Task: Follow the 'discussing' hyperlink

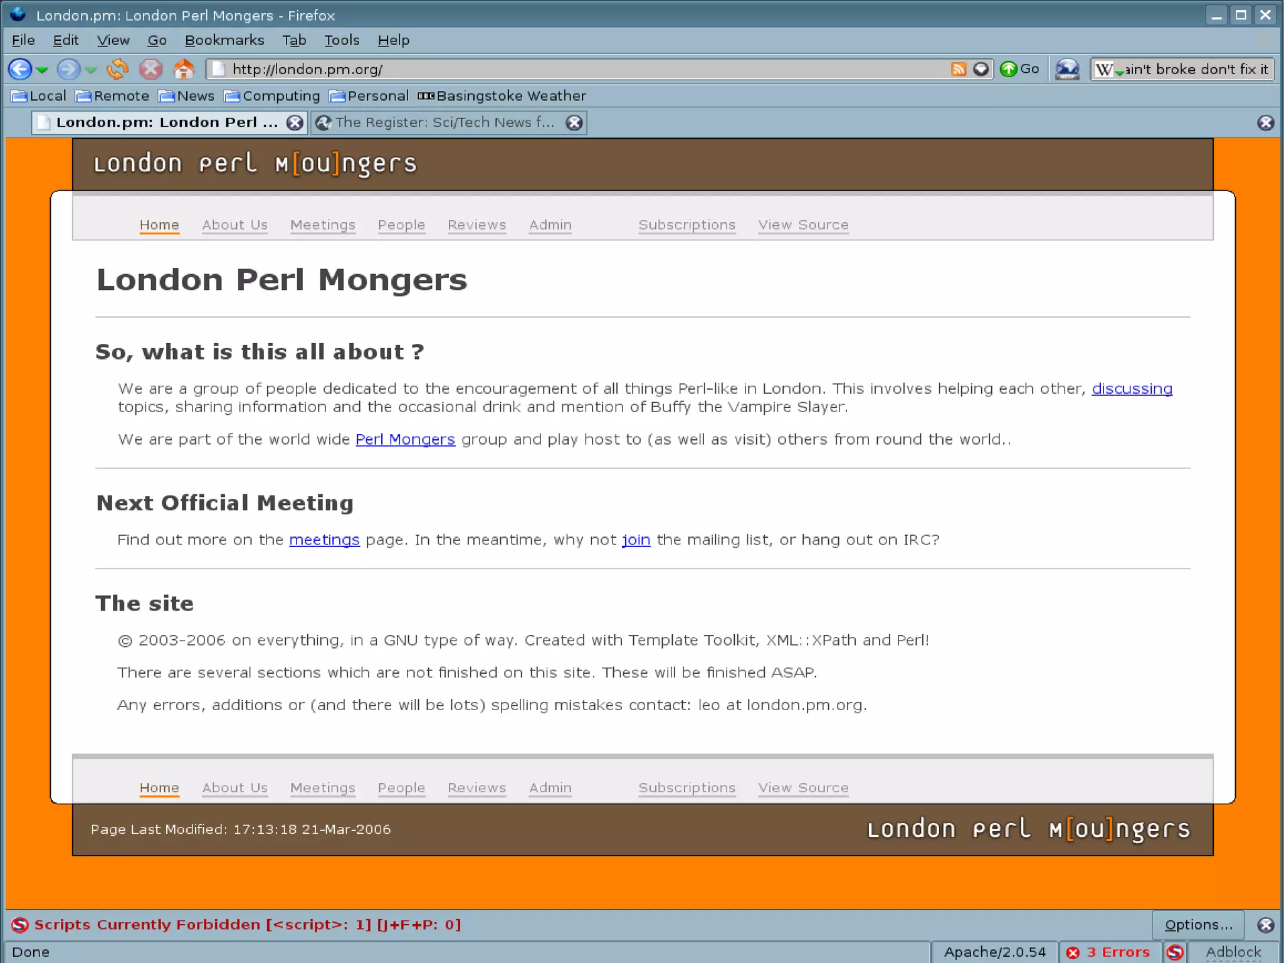Action: [x=1132, y=388]
